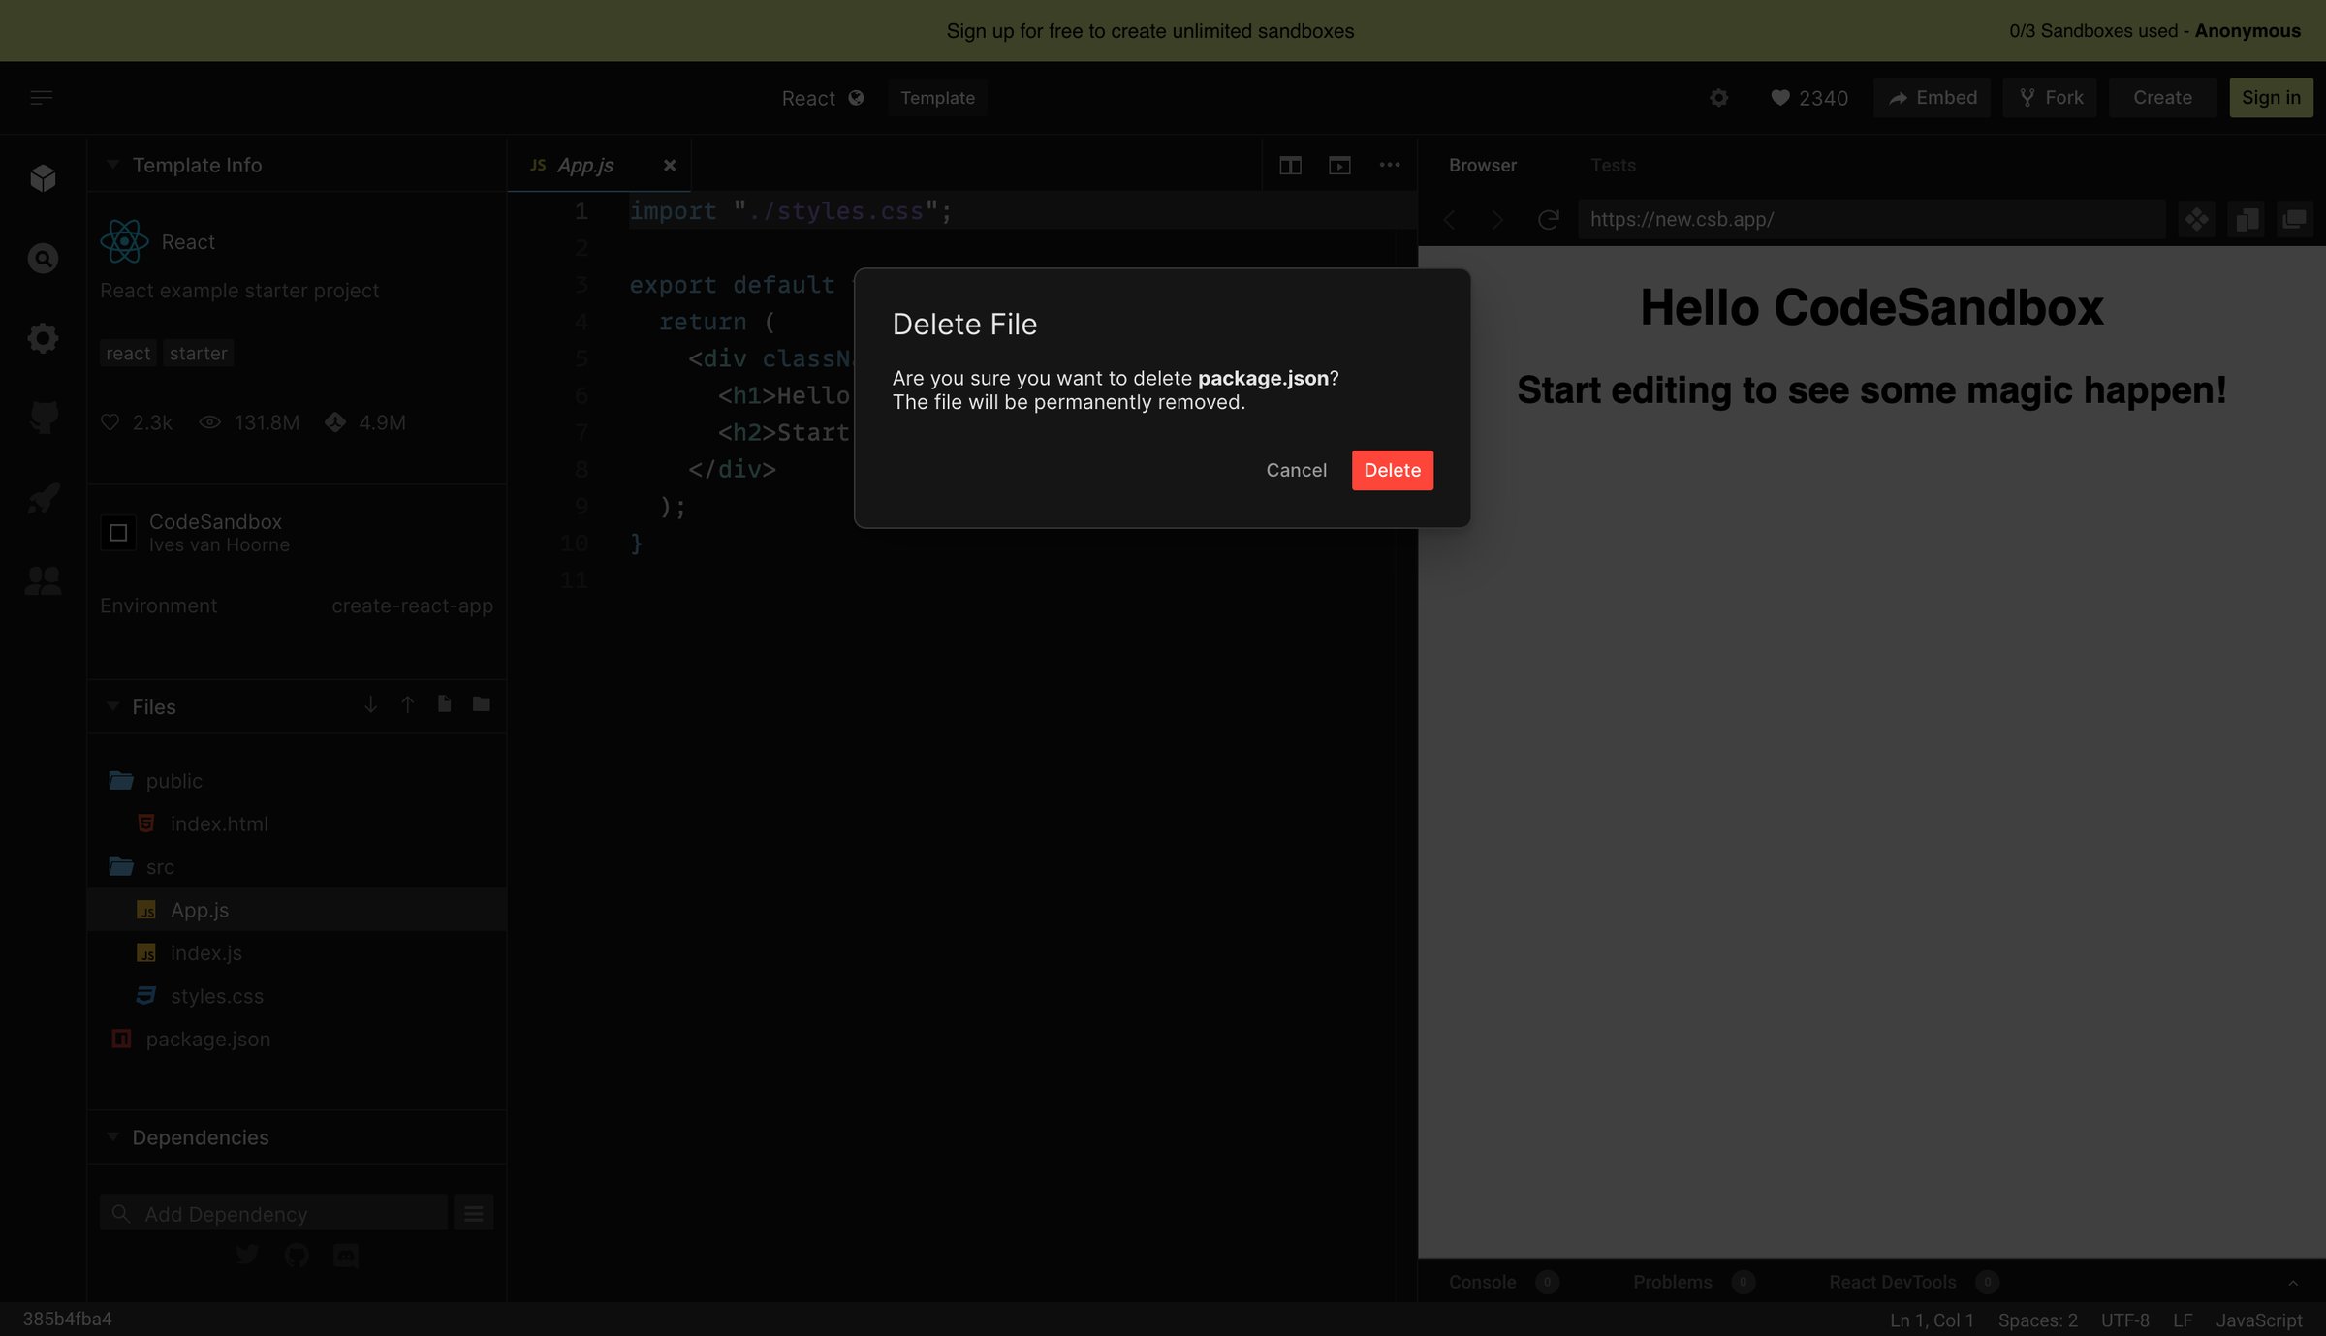This screenshot has width=2326, height=1336.
Task: Open the GitHub icon below dependencies
Action: tap(297, 1256)
